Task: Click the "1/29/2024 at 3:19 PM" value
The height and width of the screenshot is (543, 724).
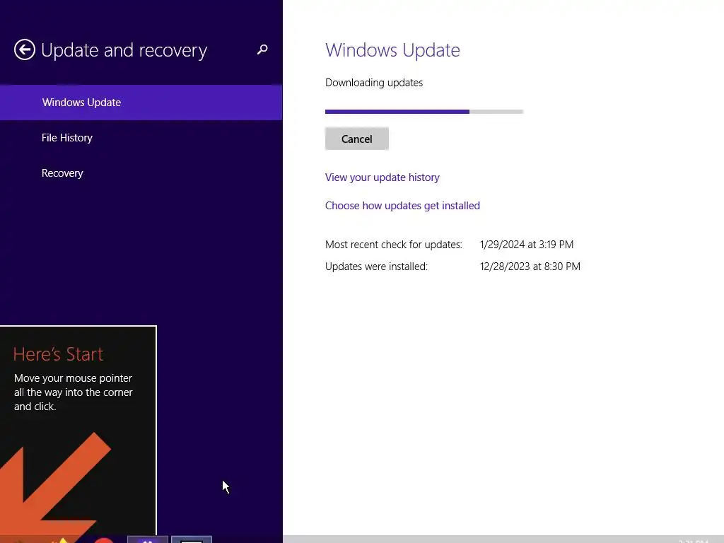Action: [x=527, y=244]
